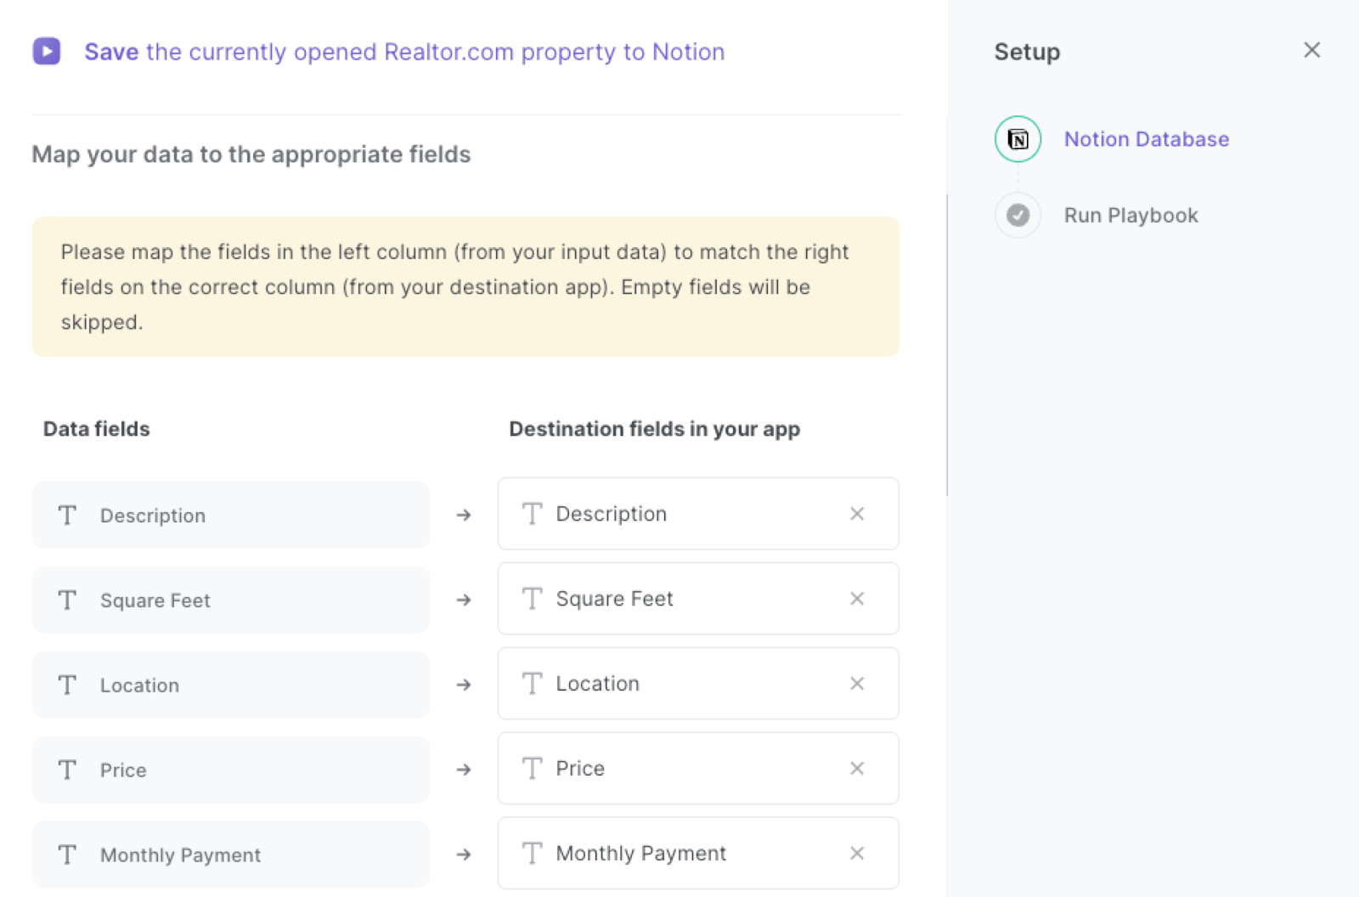Clear the Square Feet destination field
This screenshot has width=1359, height=897.
point(857,599)
